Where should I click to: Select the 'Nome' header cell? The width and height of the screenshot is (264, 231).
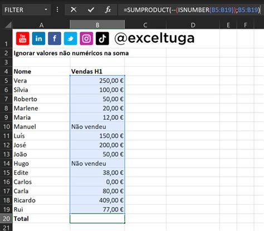41,71
